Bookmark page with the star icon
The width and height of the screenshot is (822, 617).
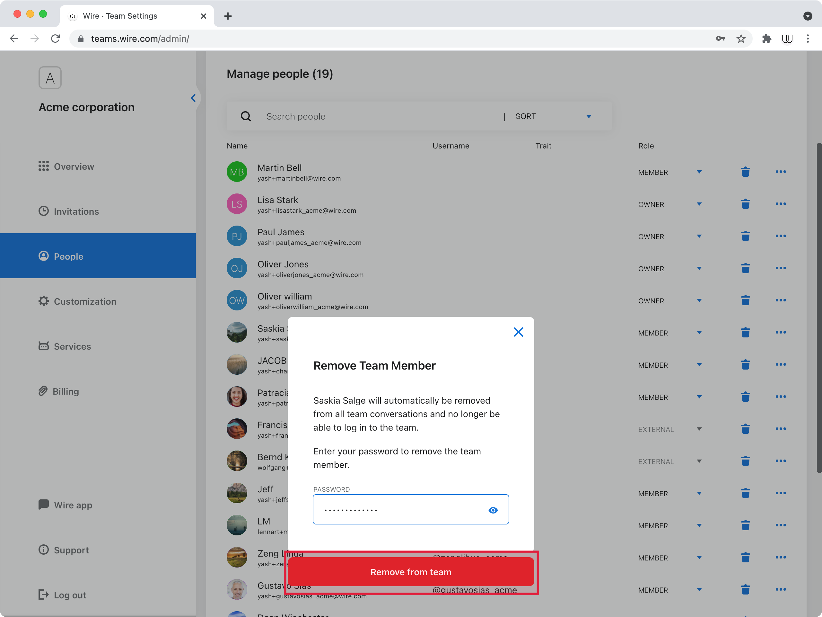[741, 38]
